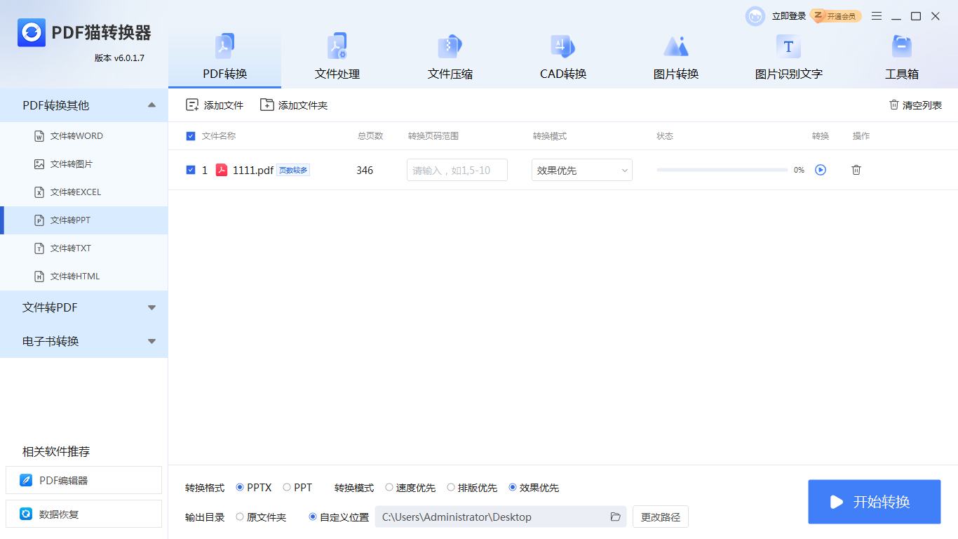Open the hamburger menu icon
The height and width of the screenshot is (539, 958).
[877, 16]
